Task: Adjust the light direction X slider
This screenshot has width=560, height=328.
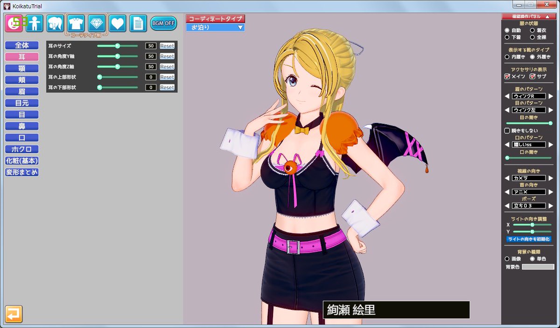Action: click(x=532, y=225)
